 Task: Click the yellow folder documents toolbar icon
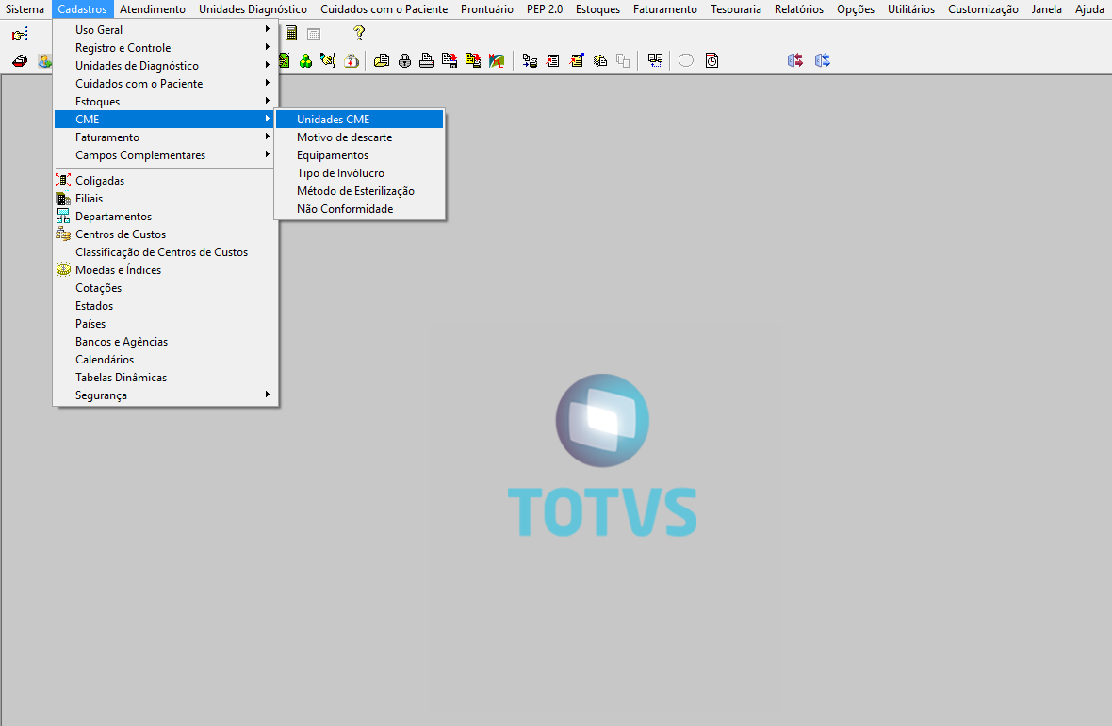point(382,61)
